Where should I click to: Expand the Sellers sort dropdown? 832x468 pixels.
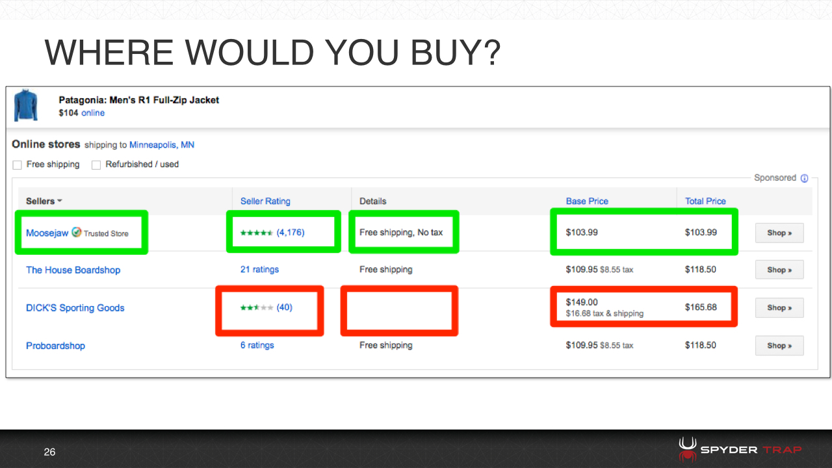tap(44, 201)
